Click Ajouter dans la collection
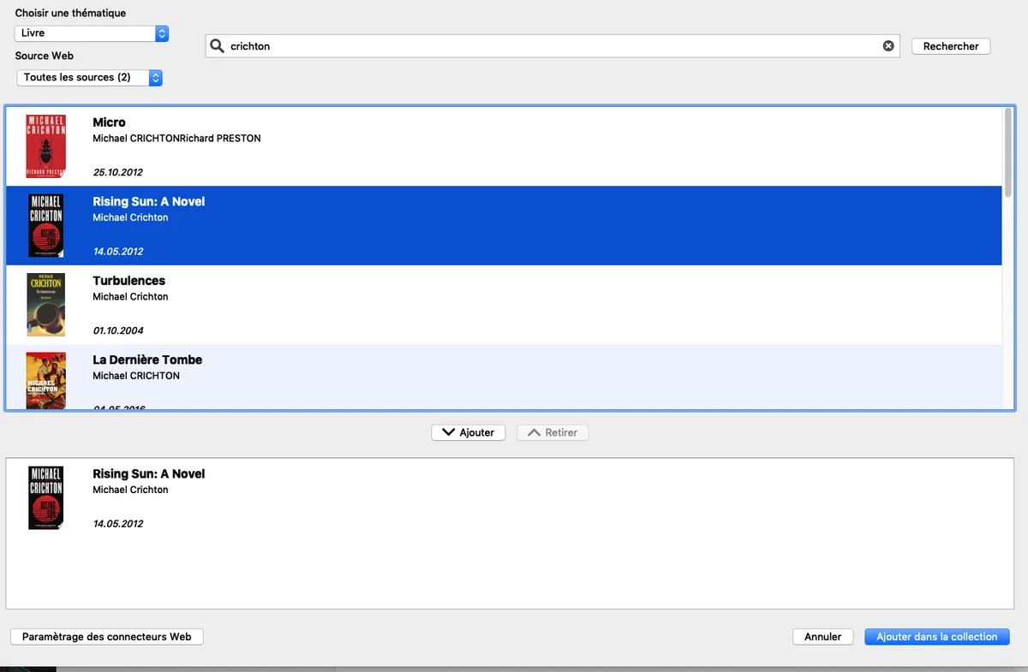 (x=936, y=636)
